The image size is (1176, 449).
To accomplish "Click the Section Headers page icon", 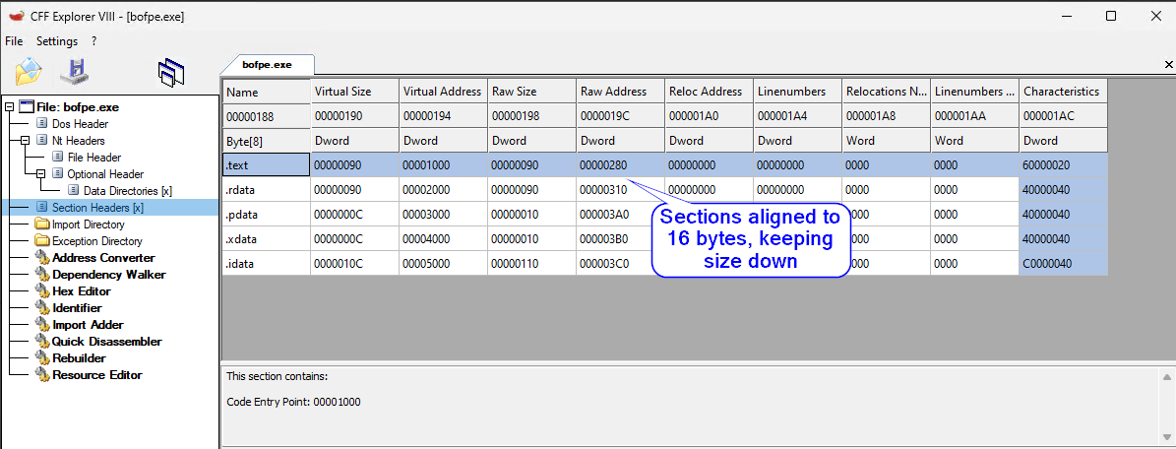I will click(x=42, y=207).
